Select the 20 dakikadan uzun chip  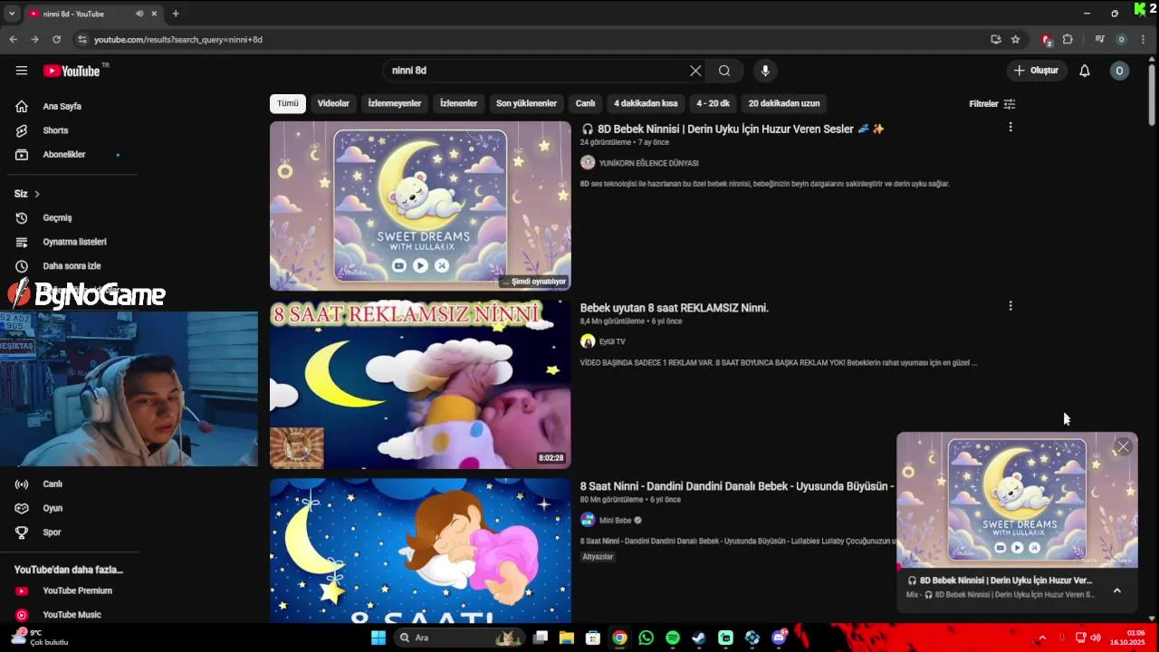pos(784,103)
